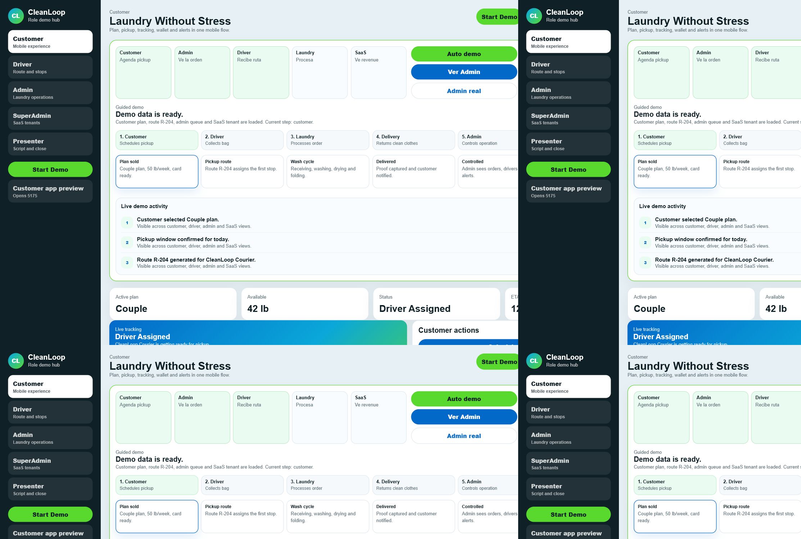This screenshot has width=801, height=539.
Task: Open Wash cycle card in upper-left panel
Action: tap(328, 171)
